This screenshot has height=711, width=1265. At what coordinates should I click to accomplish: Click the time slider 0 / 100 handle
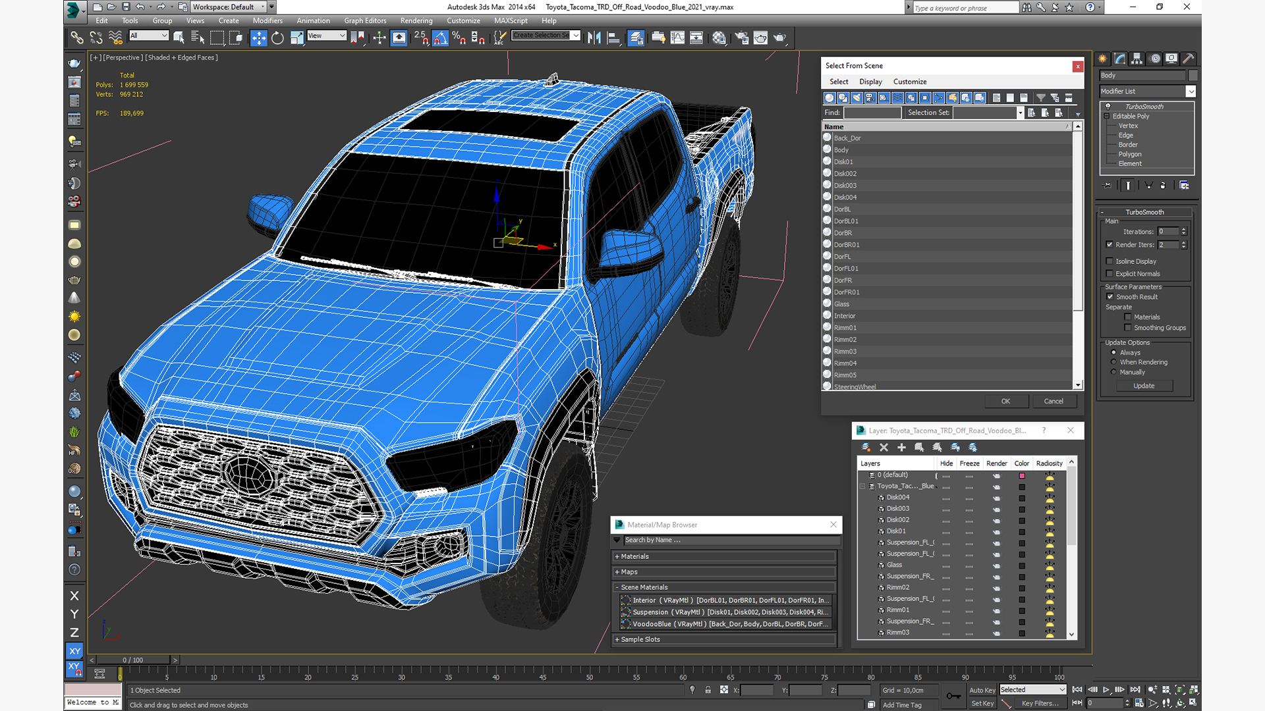pos(133,660)
